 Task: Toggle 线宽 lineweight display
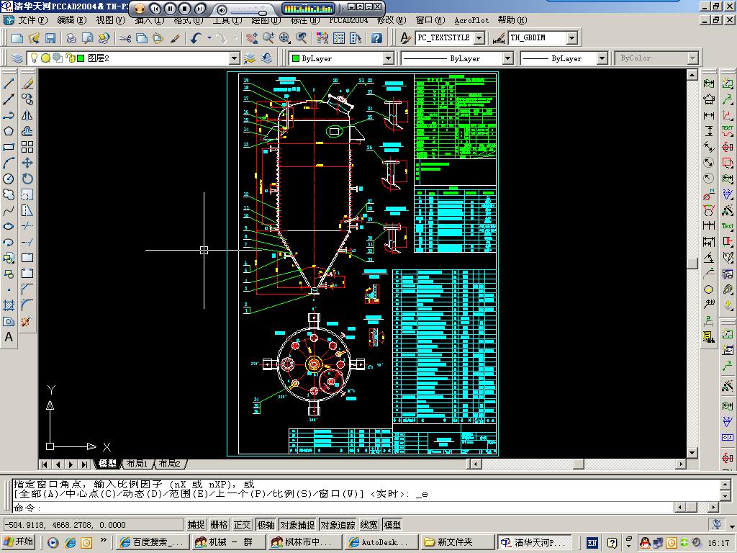click(x=369, y=525)
